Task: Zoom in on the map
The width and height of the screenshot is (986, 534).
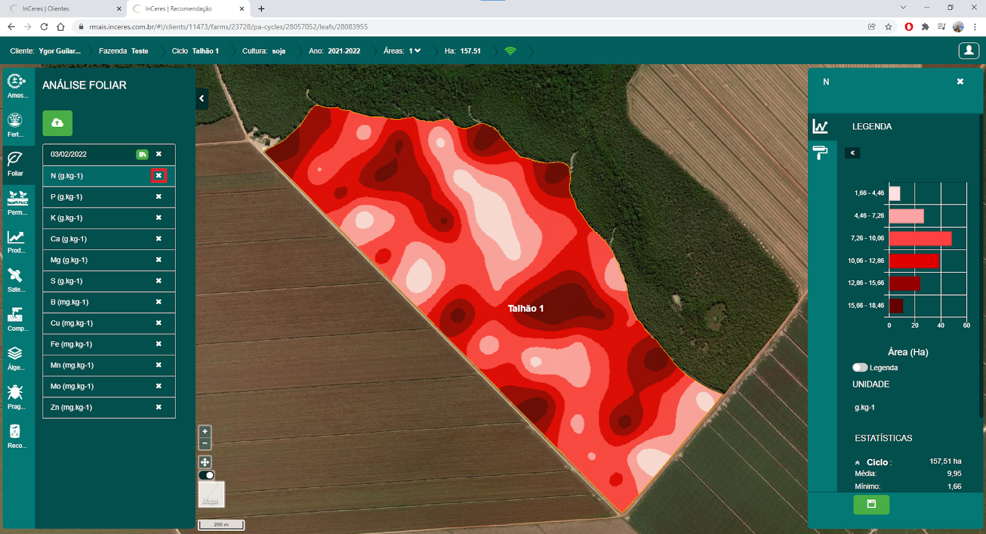Action: (205, 432)
